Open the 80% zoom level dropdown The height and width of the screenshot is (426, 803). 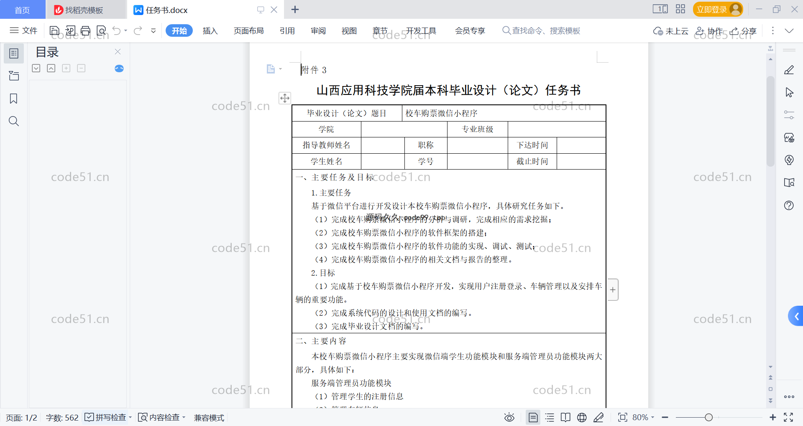[x=643, y=417]
